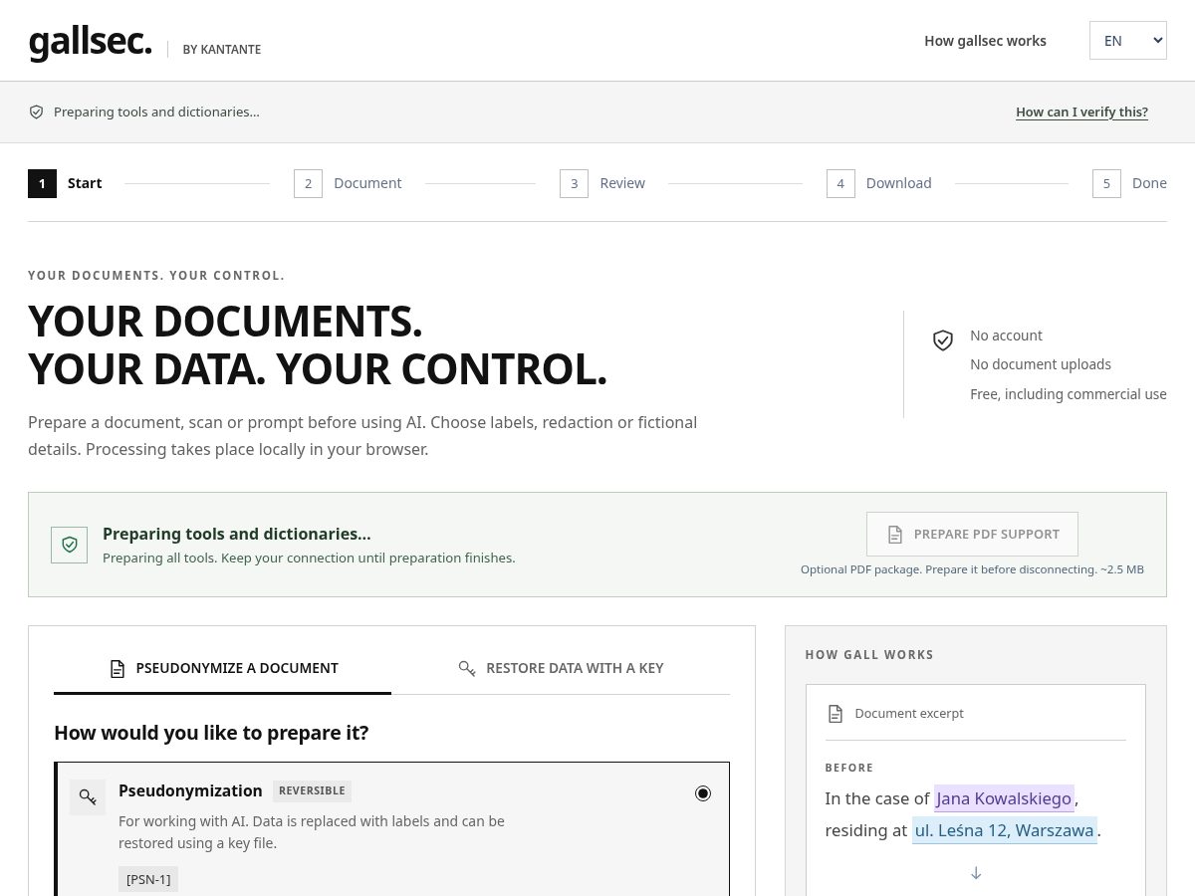Select the Pseudonymization radio button
Screen dimensions: 1195x896
(x=703, y=793)
